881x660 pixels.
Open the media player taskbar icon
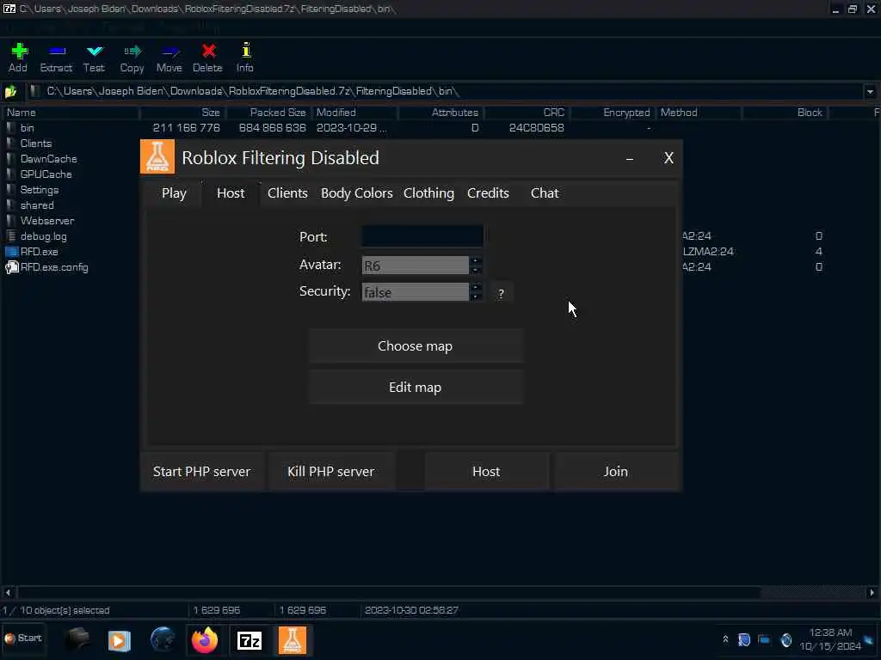pyautogui.click(x=119, y=640)
